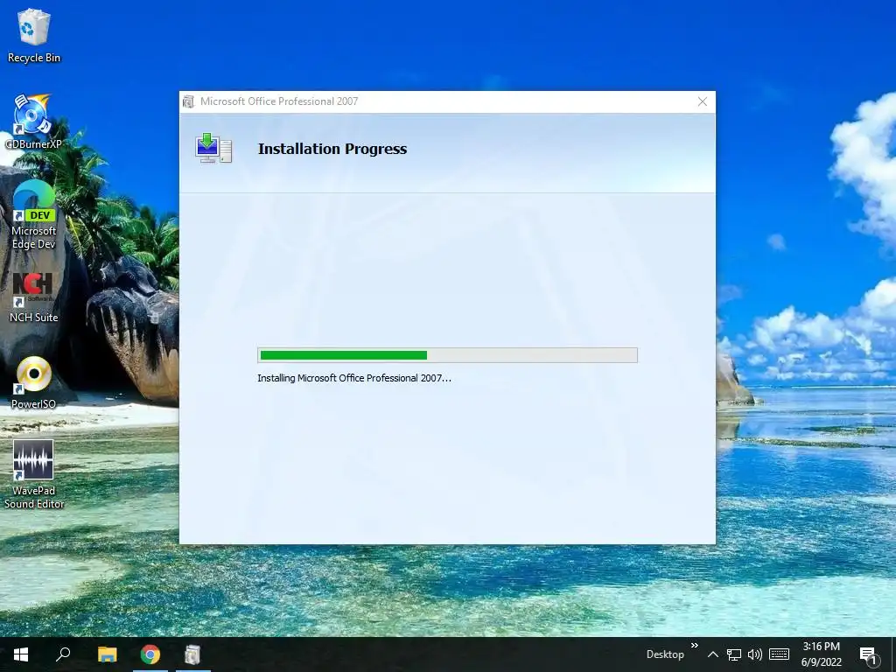Open taskbar search magnifier

click(63, 654)
